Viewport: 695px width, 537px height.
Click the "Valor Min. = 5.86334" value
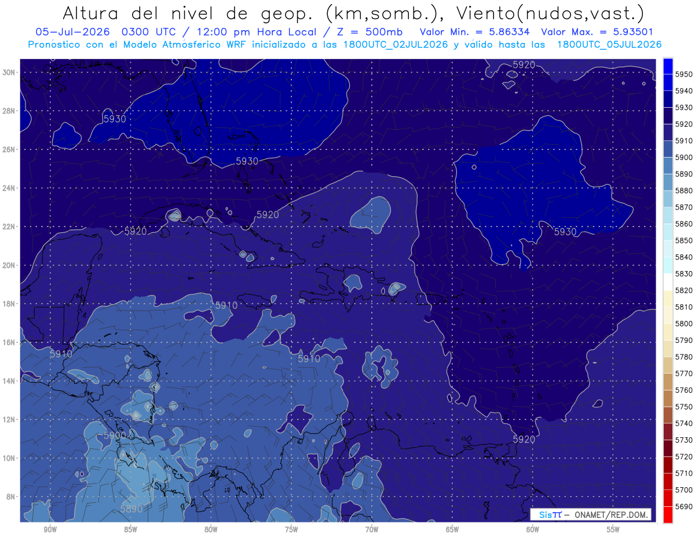click(475, 32)
